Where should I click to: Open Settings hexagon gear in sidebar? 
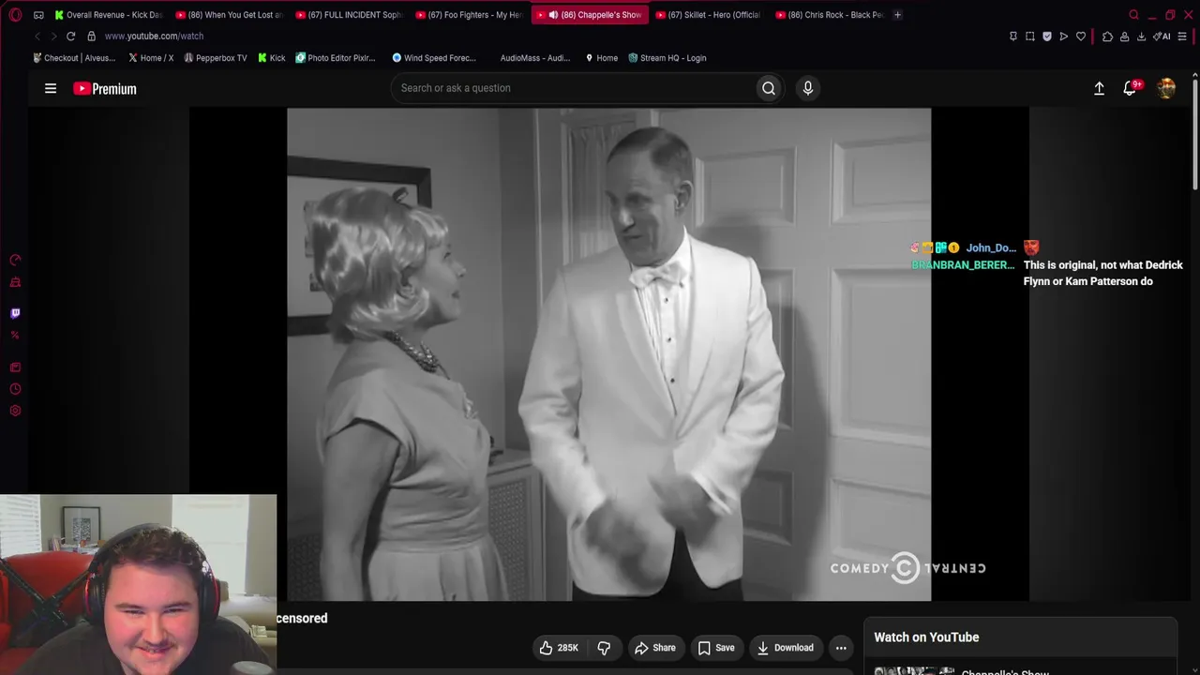(x=15, y=411)
